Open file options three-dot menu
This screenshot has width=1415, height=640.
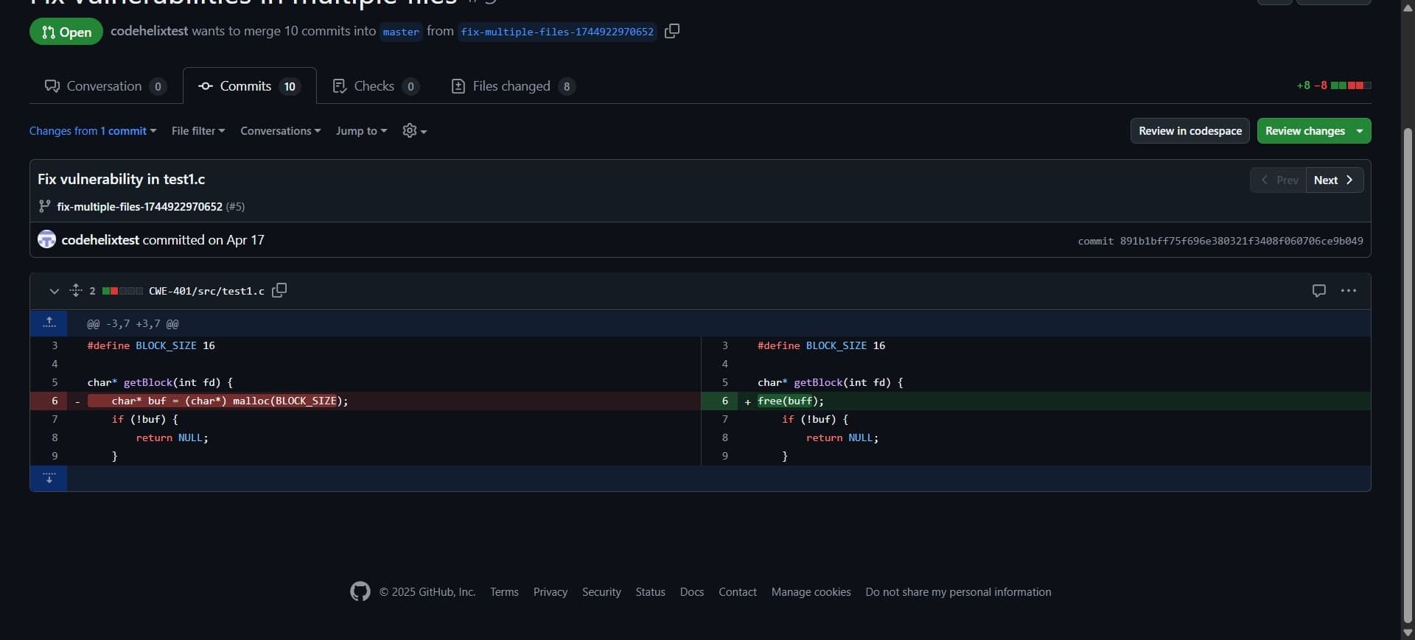click(1349, 290)
